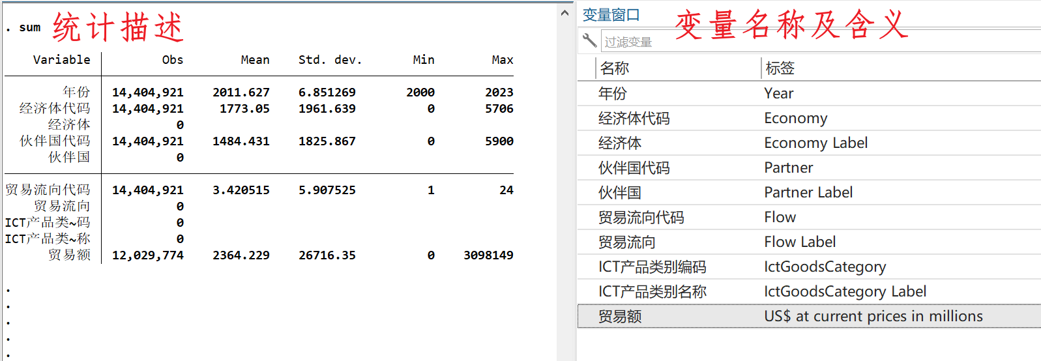Click the 变量窗口 panel title
Image resolution: width=1041 pixels, height=361 pixels.
611,14
